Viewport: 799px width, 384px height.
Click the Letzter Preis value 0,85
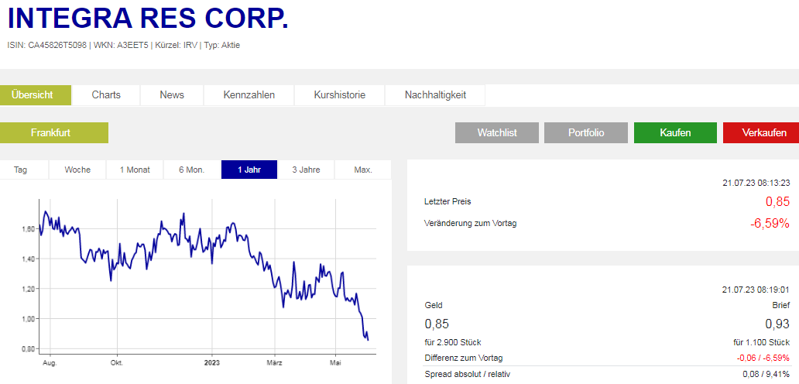(777, 201)
